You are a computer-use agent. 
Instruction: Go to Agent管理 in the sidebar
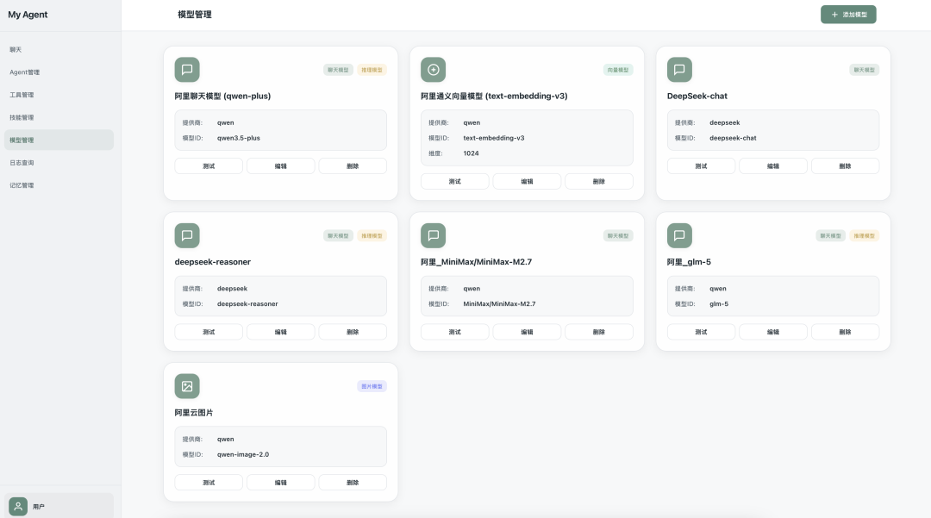pyautogui.click(x=25, y=72)
